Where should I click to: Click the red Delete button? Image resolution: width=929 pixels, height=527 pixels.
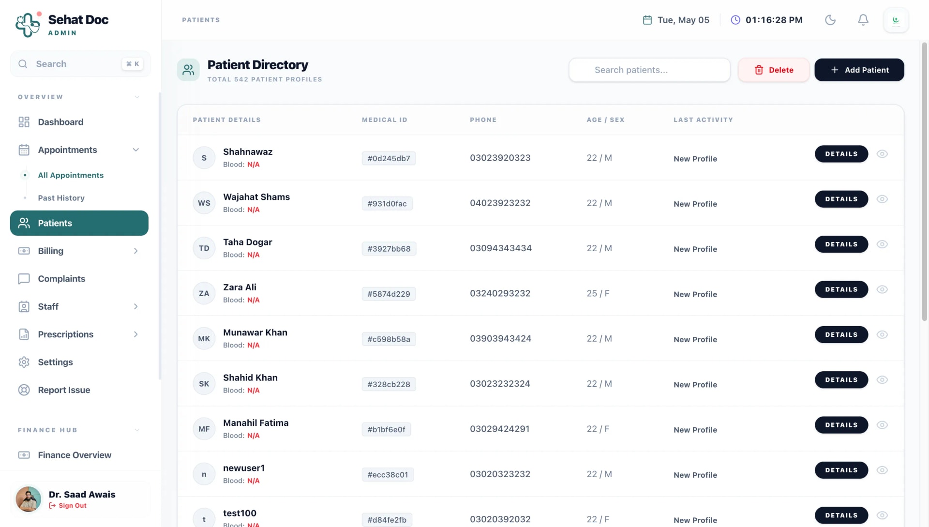tap(774, 70)
